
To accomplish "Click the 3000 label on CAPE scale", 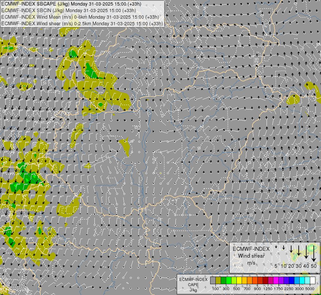I will click(299, 289).
